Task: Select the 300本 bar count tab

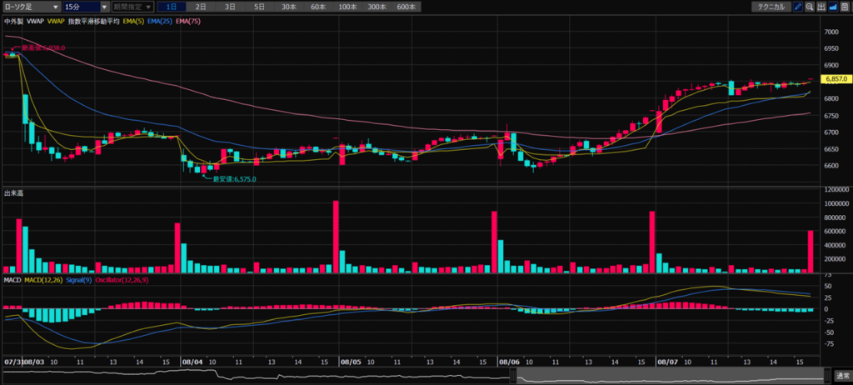Action: click(377, 7)
